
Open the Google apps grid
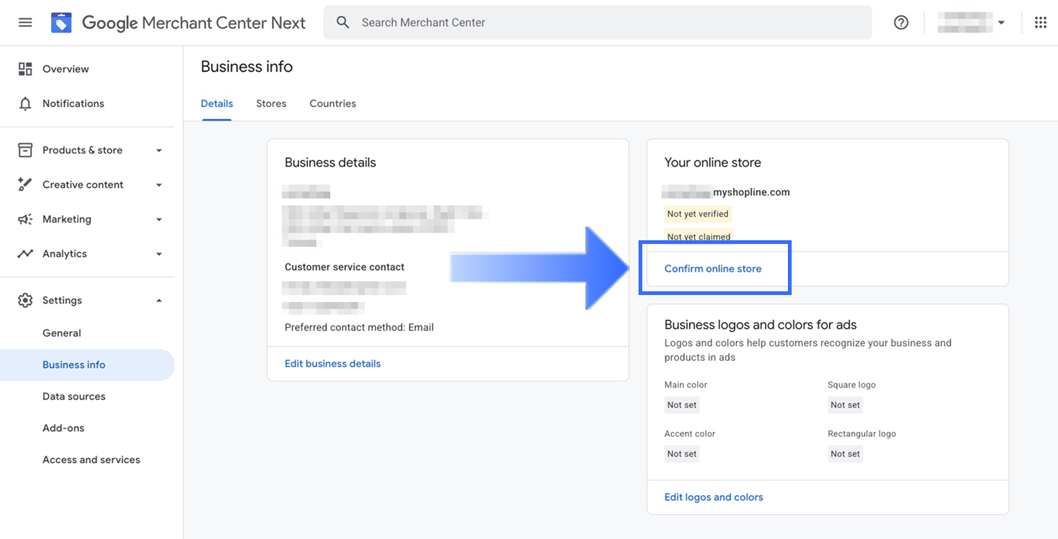click(x=1040, y=22)
